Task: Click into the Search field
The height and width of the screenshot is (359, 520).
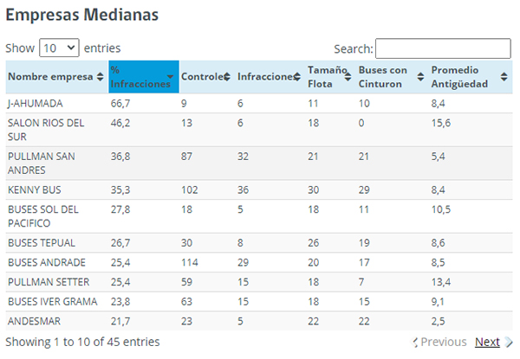Action: pyautogui.click(x=443, y=48)
